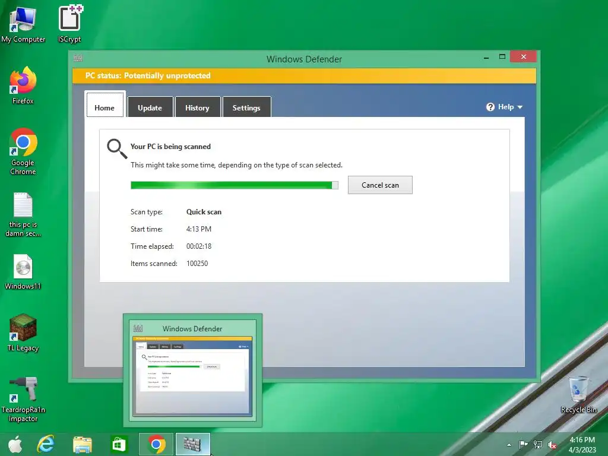Open the Update tab
608x456 pixels.
[x=150, y=107]
